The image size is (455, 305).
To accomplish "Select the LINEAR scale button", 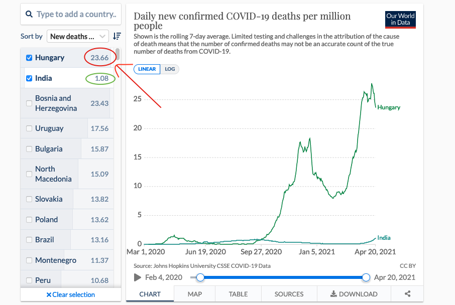I will [x=147, y=69].
